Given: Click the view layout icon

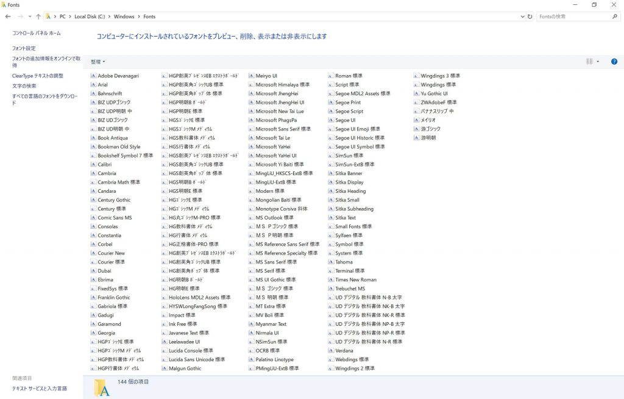Looking at the screenshot, I should pos(589,62).
